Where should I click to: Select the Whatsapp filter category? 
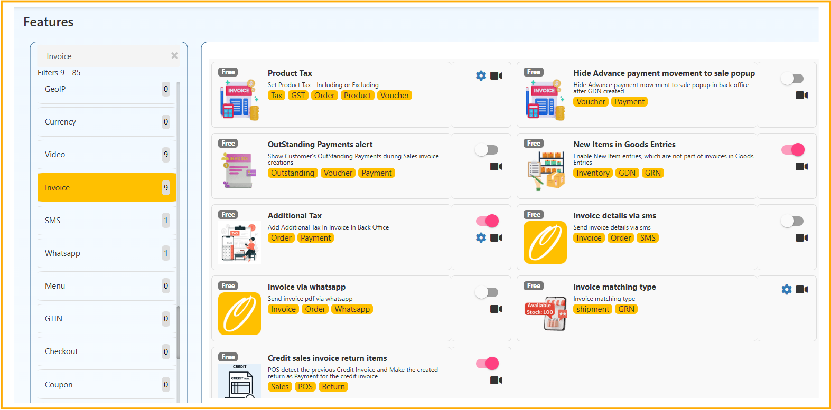107,253
